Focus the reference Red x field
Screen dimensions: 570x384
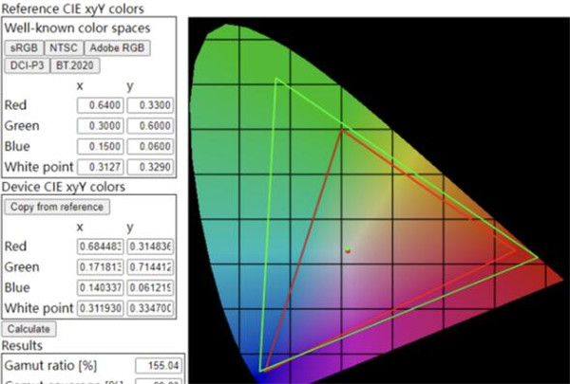[x=100, y=104]
